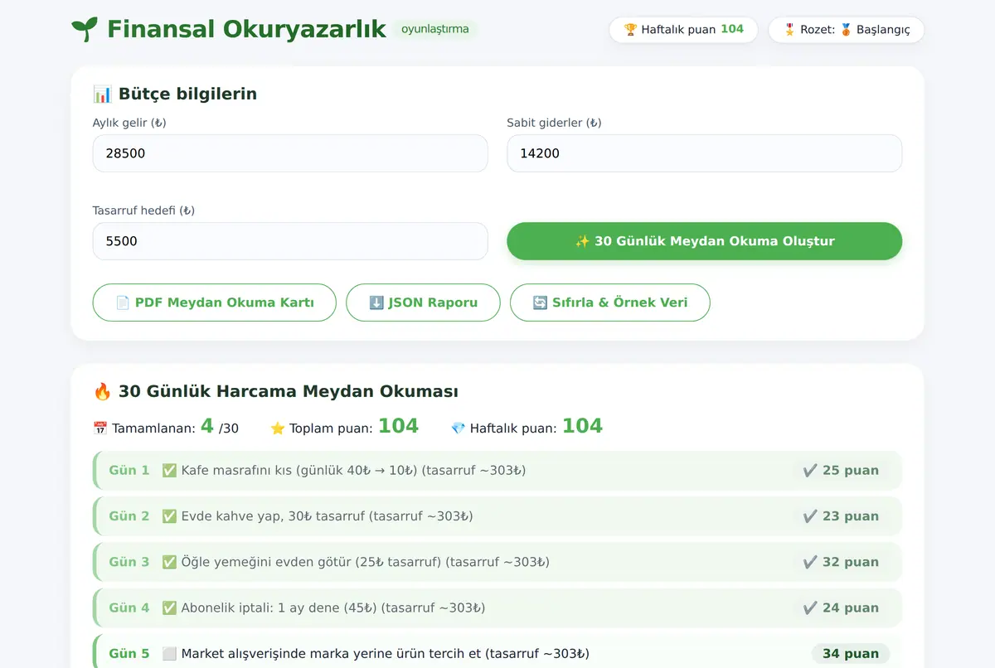The height and width of the screenshot is (668, 995).
Task: Click the Evde kahve yap task text
Action: click(x=327, y=516)
